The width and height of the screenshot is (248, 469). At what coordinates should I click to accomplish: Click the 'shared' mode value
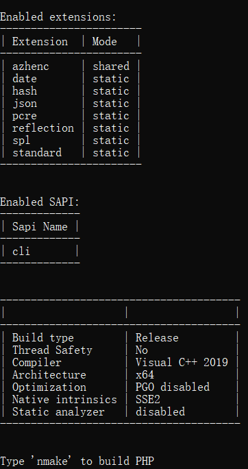tap(111, 66)
